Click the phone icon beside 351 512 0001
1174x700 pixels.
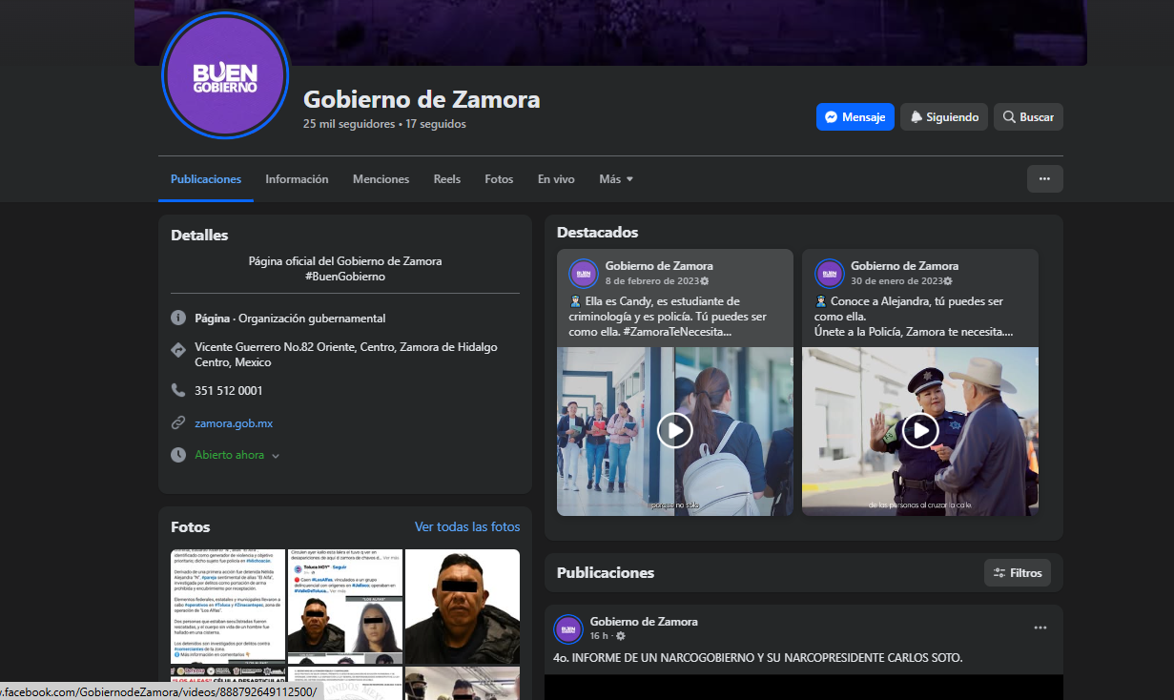click(178, 390)
